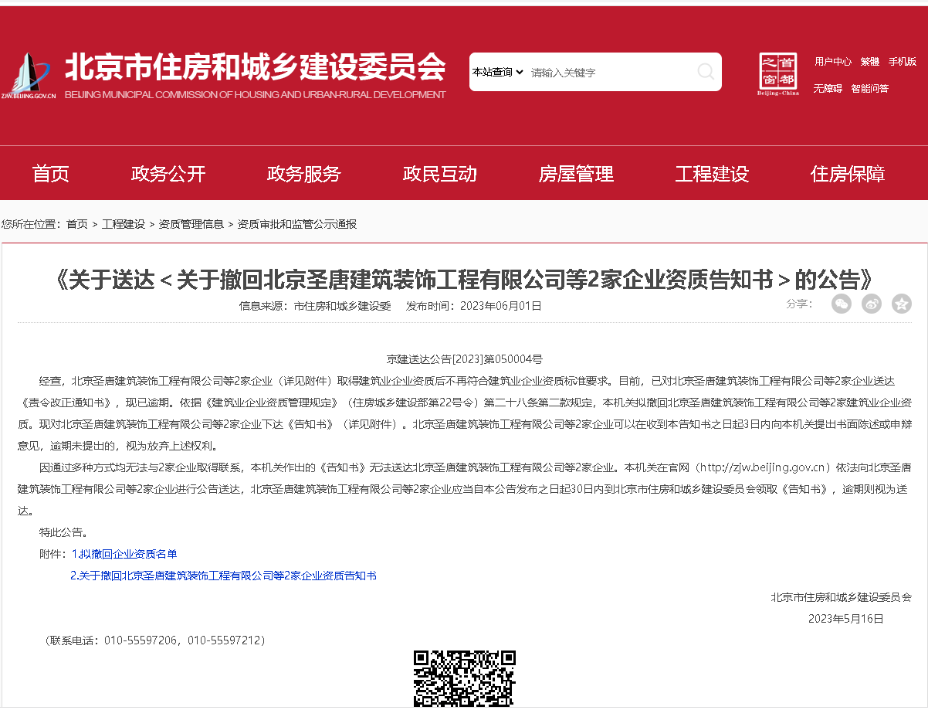Screen dimensions: 928x710
Task: Open the 无障碍 accessibility link
Action: click(828, 89)
